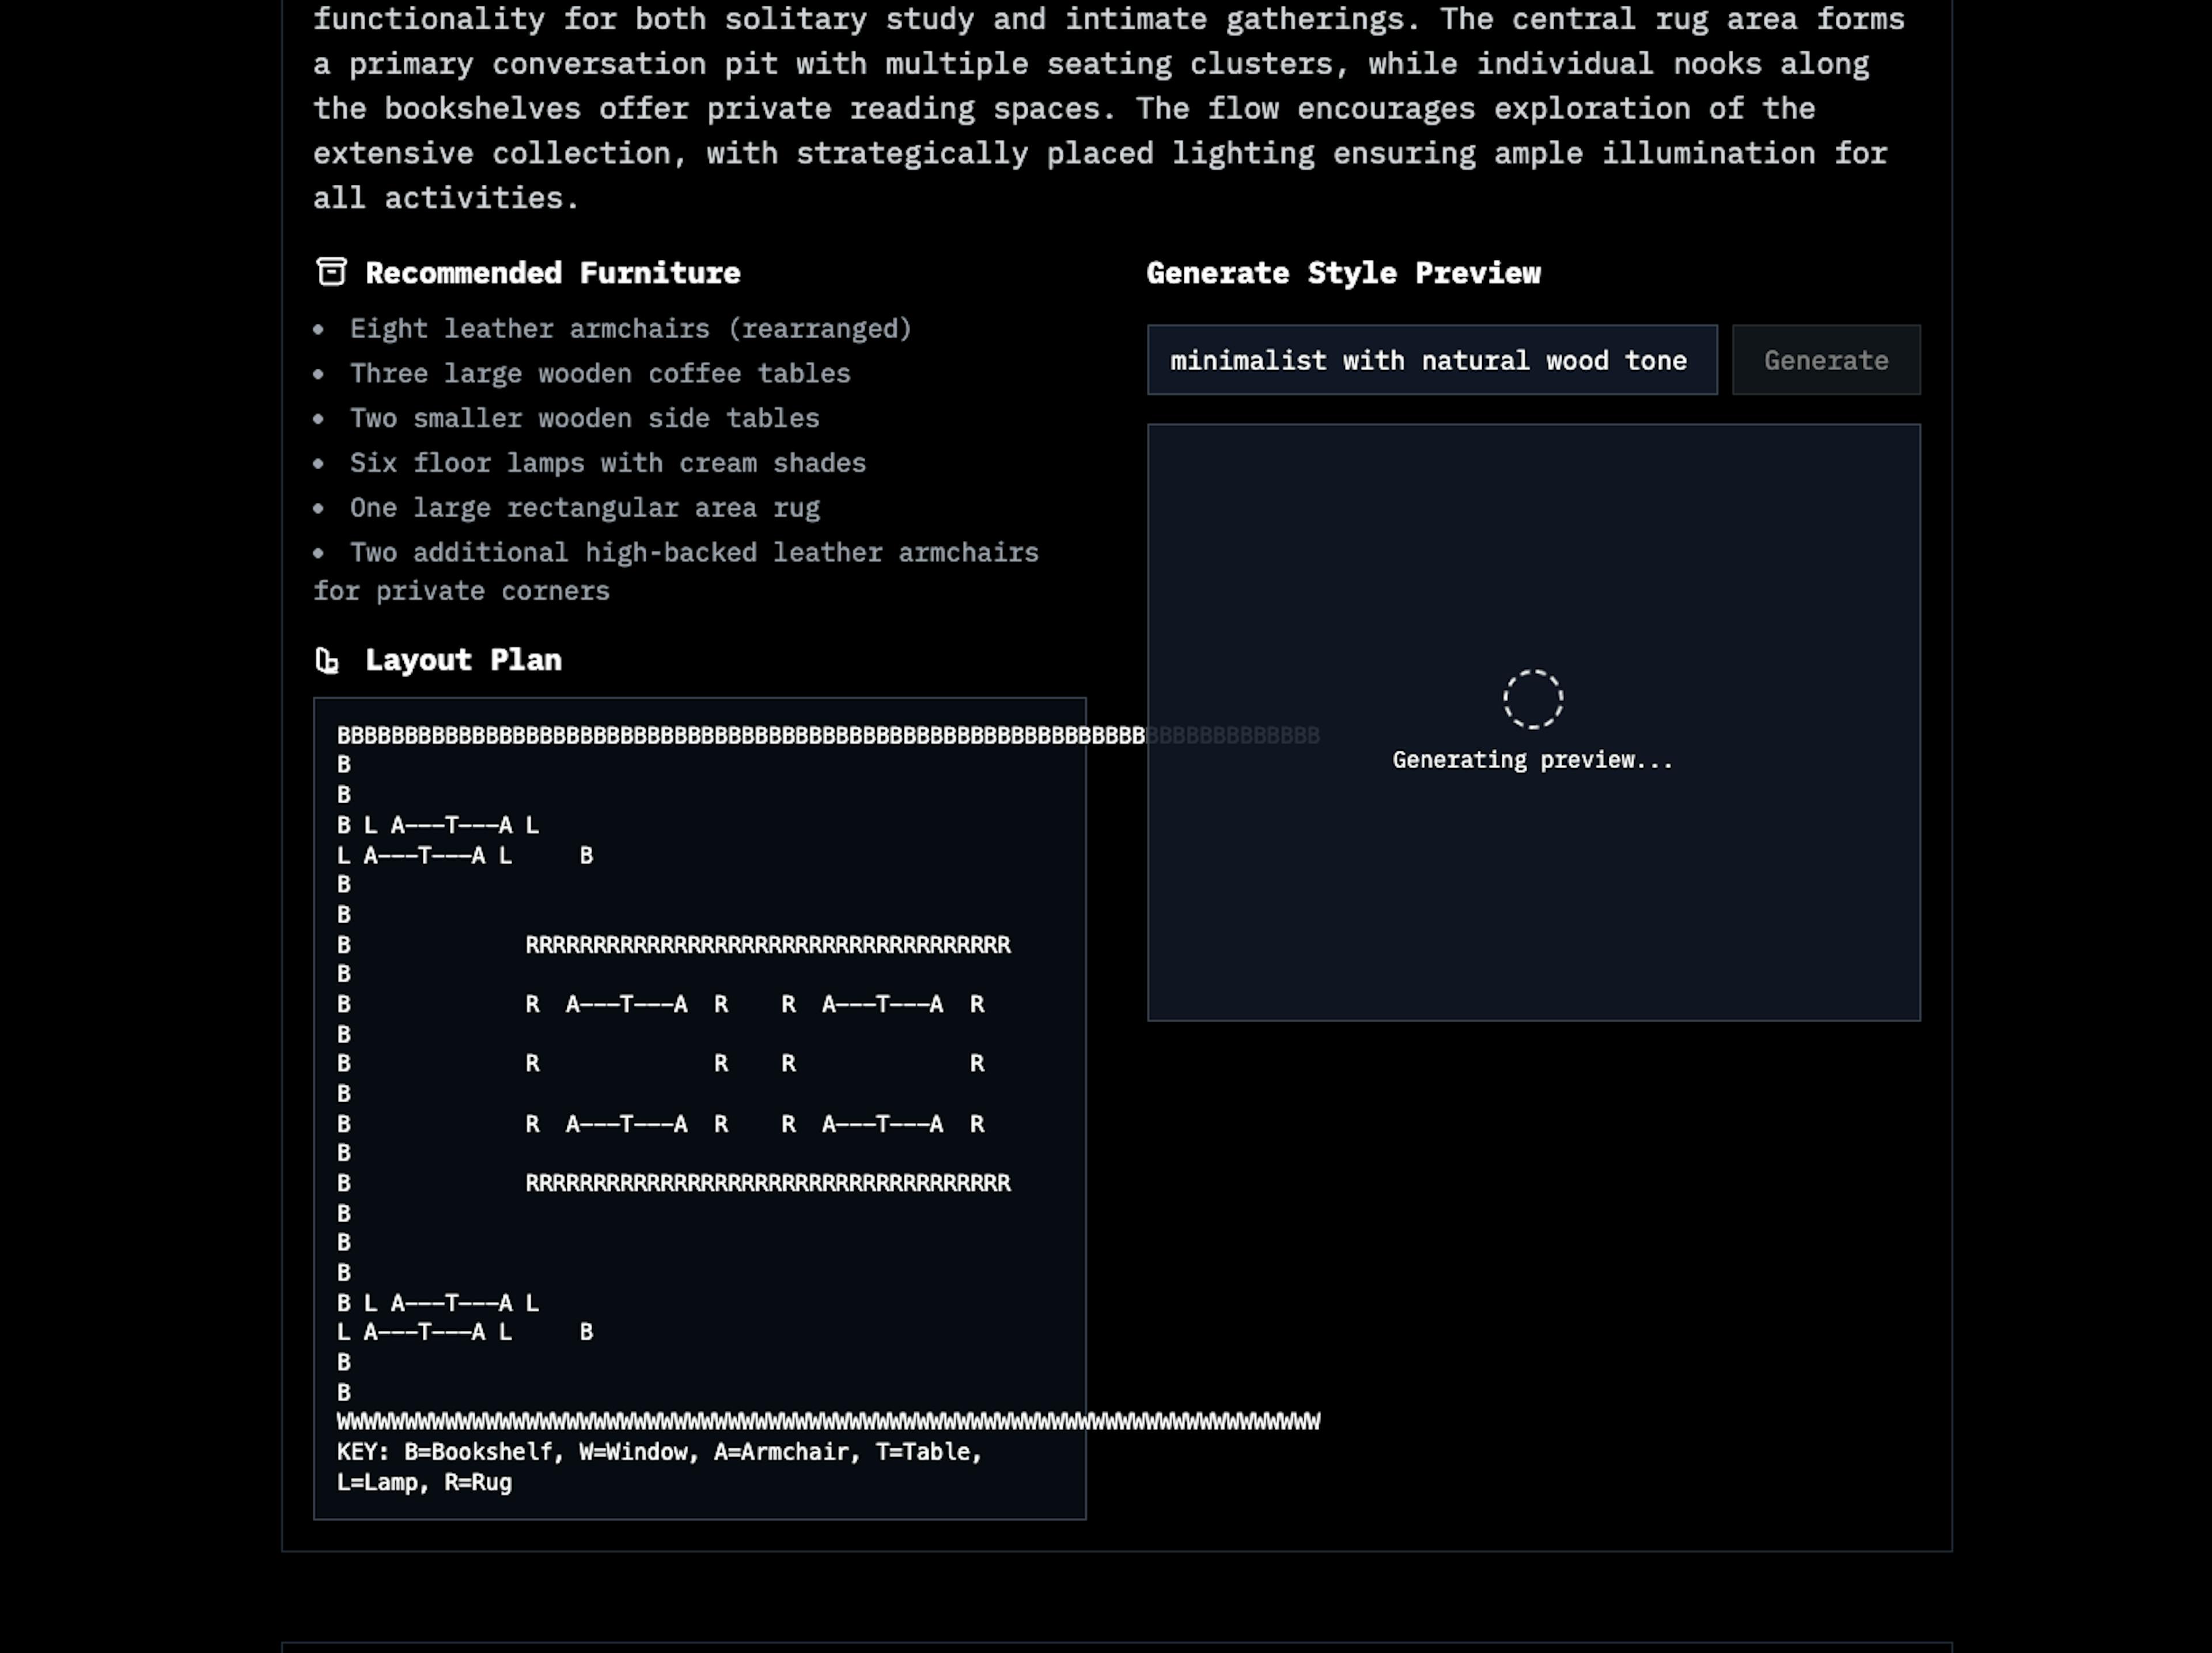The image size is (2212, 1653).
Task: Click the archive box icon beside Recommended Furniture
Action: tap(331, 272)
